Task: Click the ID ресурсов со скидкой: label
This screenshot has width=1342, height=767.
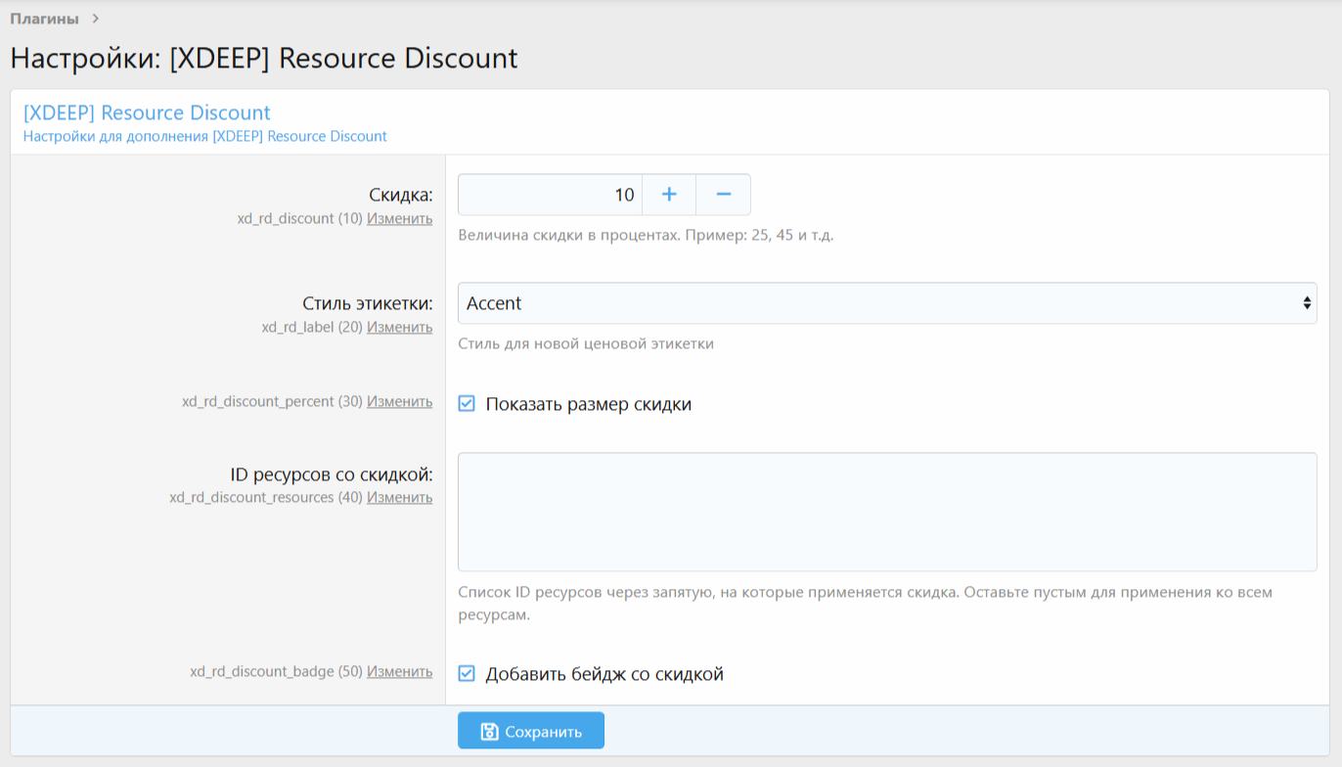Action: pos(331,475)
